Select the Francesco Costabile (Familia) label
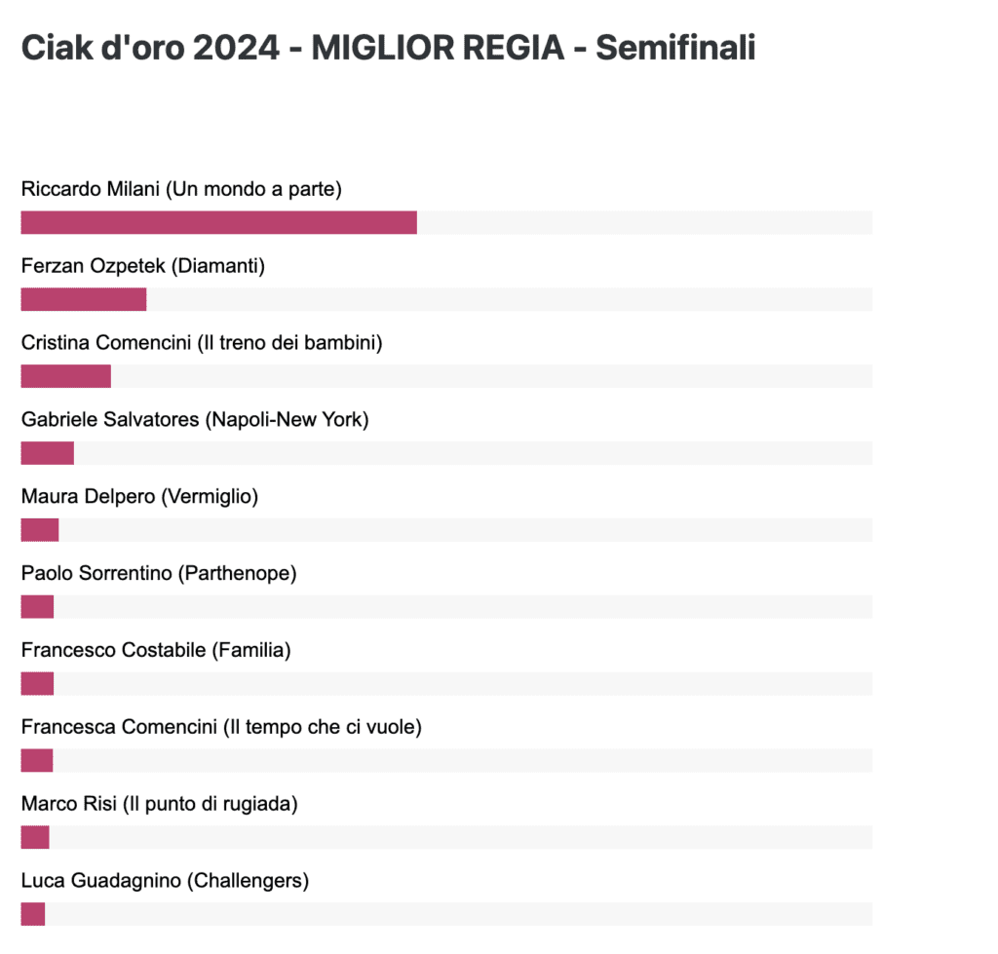 pyautogui.click(x=156, y=650)
